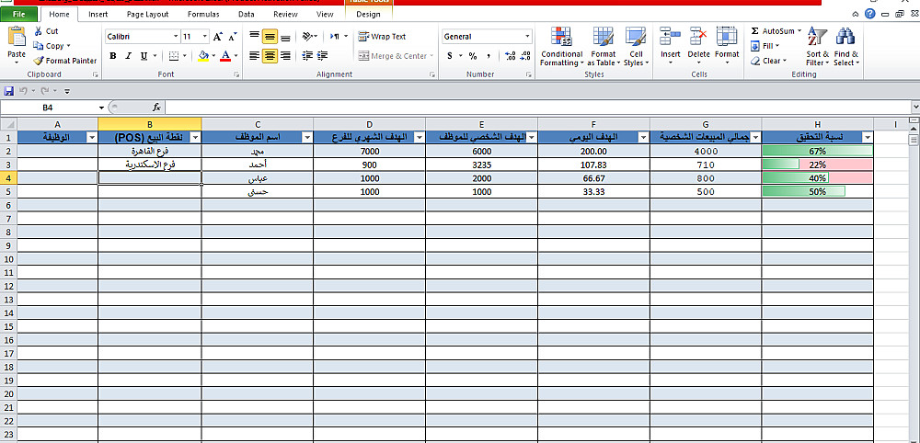Click the Save icon in quick access toolbar
This screenshot has height=443, width=920.
click(x=9, y=91)
